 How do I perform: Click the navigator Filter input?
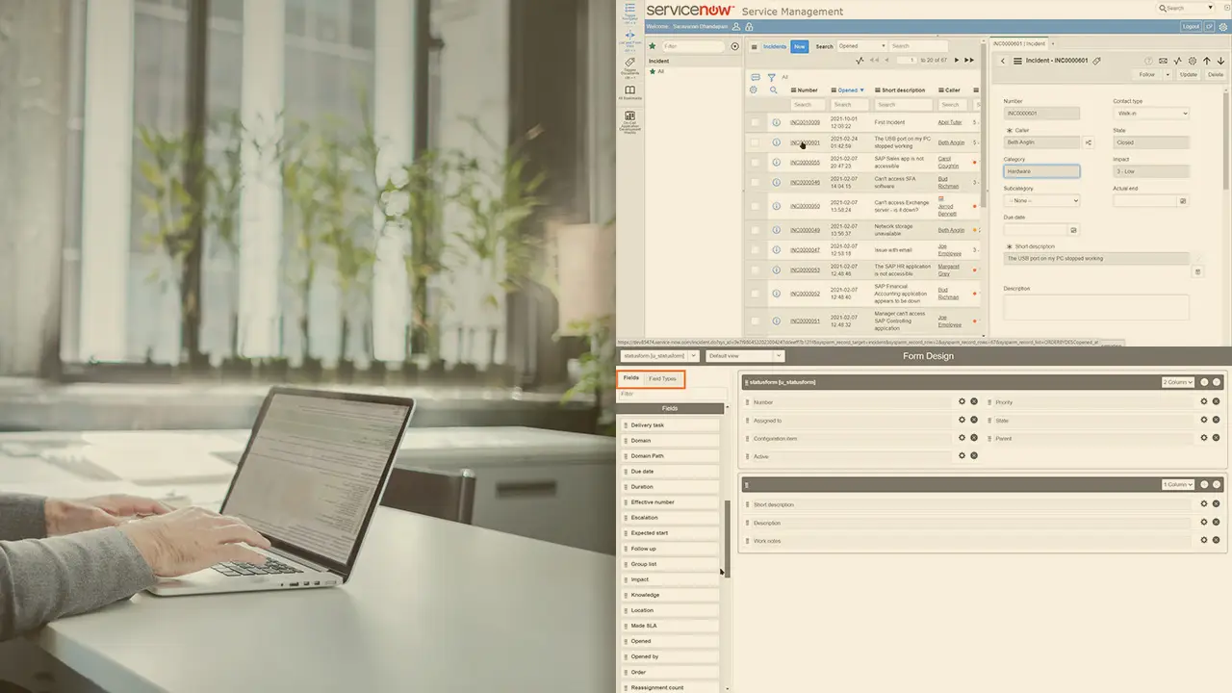[694, 45]
